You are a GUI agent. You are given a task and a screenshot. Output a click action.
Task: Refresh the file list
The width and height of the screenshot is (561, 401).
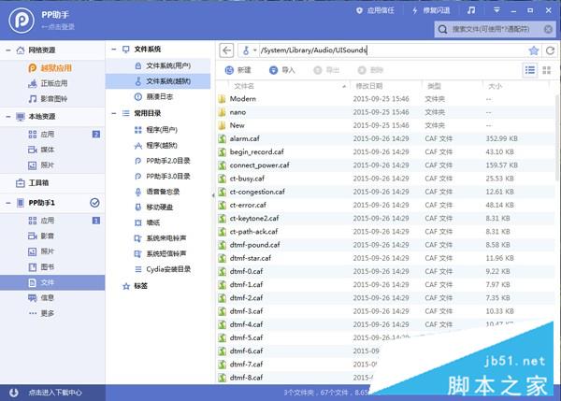click(551, 50)
